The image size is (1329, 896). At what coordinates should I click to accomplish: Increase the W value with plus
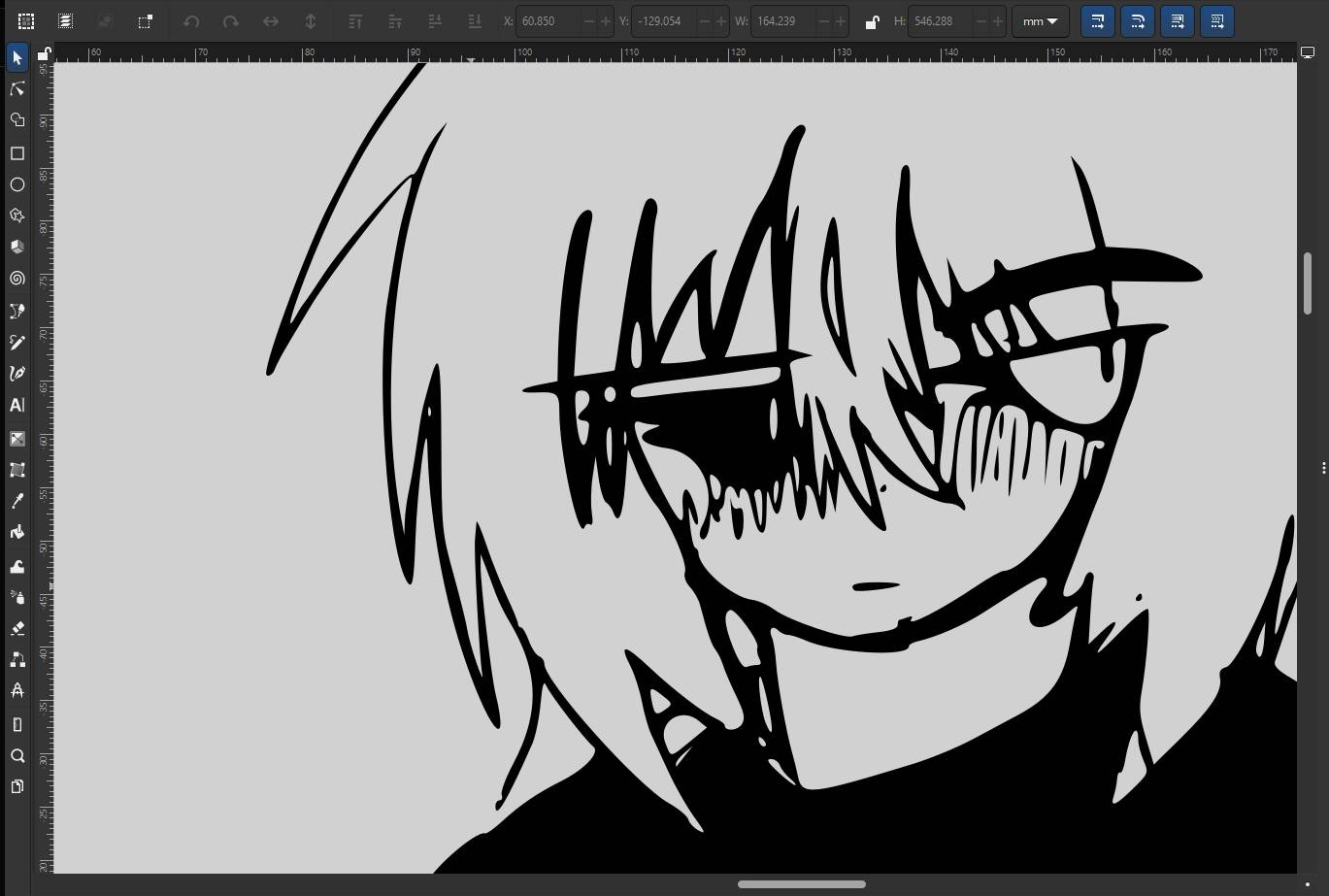(x=842, y=21)
